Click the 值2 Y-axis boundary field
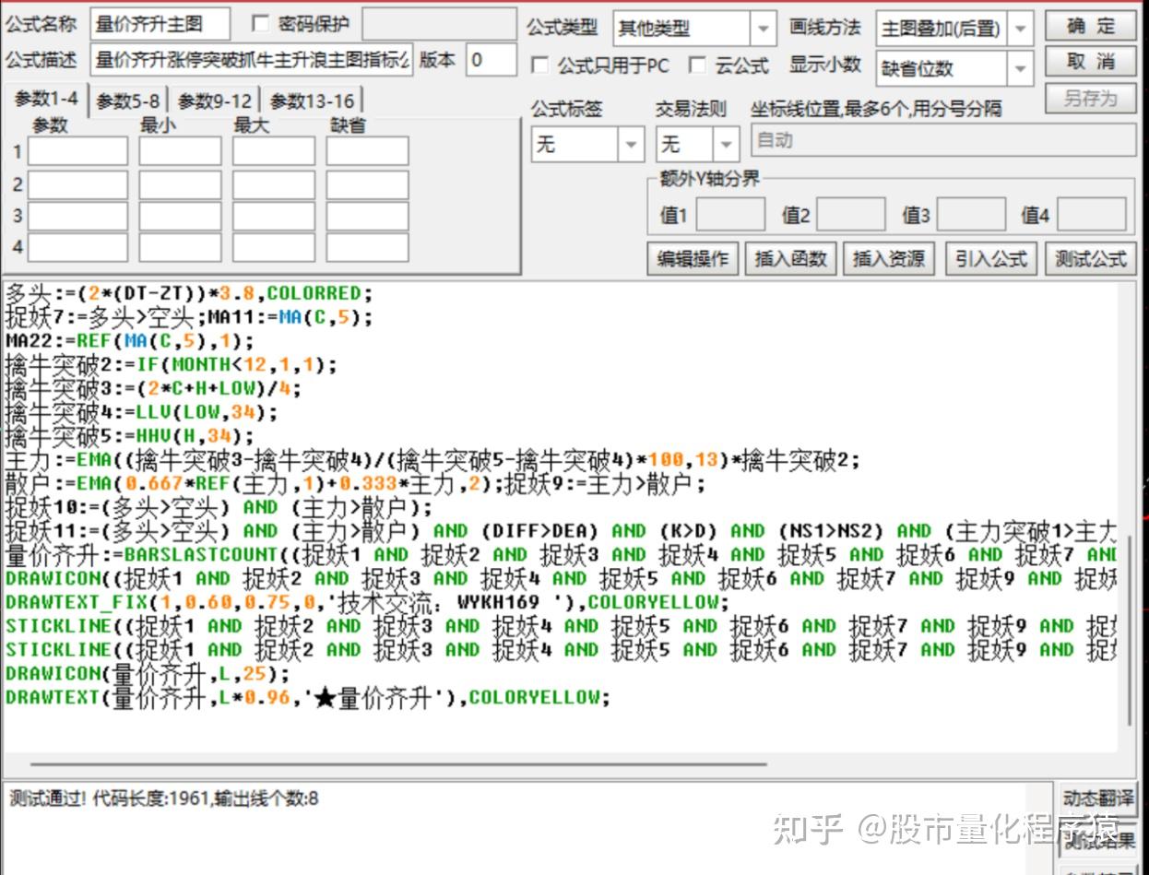Screen dimensions: 1149x875 [x=851, y=215]
